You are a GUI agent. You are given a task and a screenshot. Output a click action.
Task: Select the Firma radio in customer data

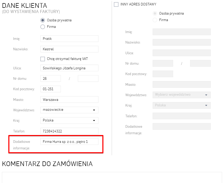coord(43,27)
